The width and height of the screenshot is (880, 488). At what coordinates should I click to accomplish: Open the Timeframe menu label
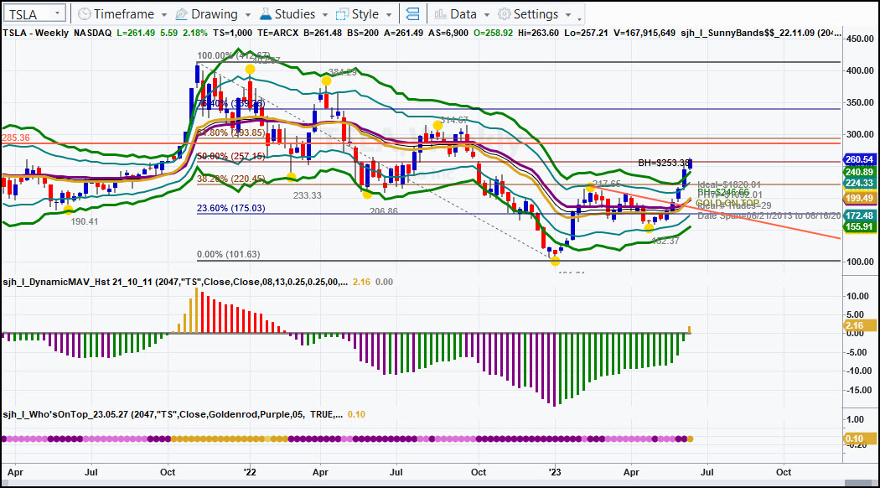(x=123, y=14)
